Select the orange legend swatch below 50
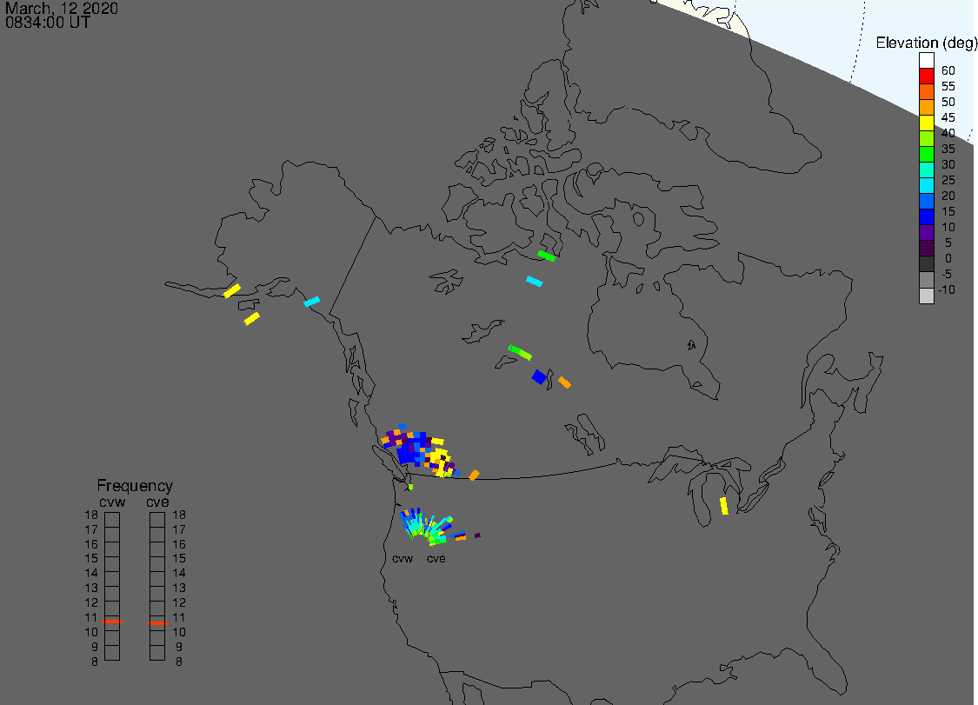 click(926, 107)
